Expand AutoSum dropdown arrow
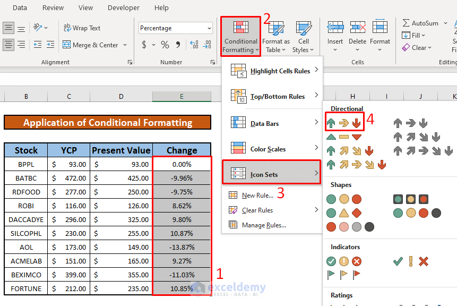Viewport: 457px width, 306px height. (x=445, y=23)
